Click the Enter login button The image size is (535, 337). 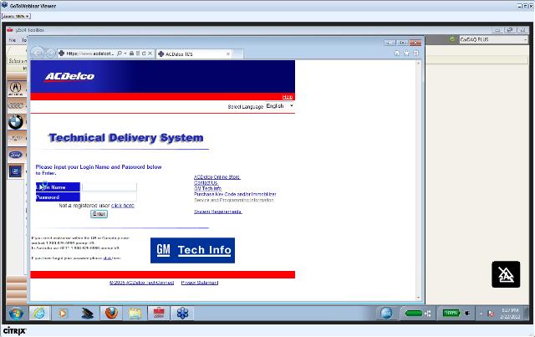click(99, 214)
